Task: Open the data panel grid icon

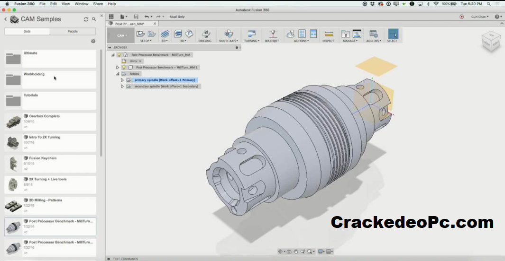Action: coord(111,17)
